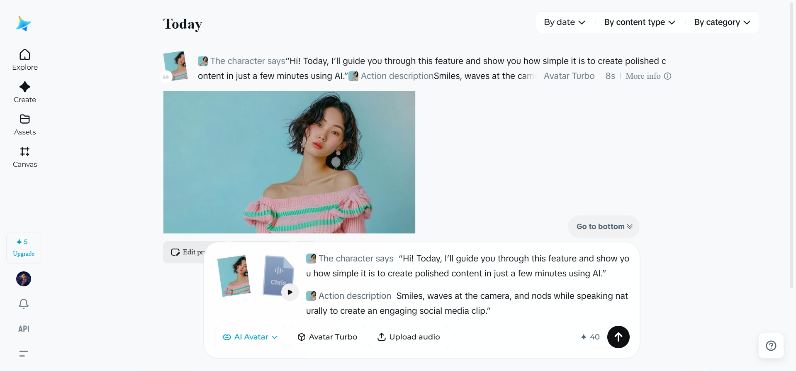Open the sidebar menu lines icon
This screenshot has height=371, width=796.
(24, 354)
